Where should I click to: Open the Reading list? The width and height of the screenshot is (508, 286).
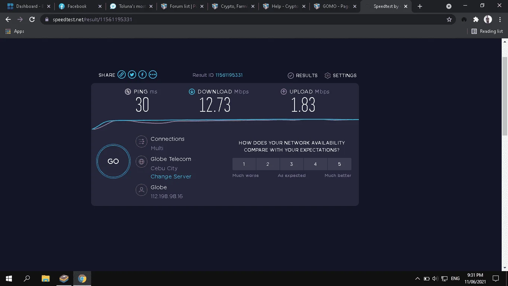point(487,31)
